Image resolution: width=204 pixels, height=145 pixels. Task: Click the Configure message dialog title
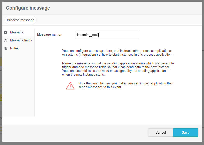[28, 8]
